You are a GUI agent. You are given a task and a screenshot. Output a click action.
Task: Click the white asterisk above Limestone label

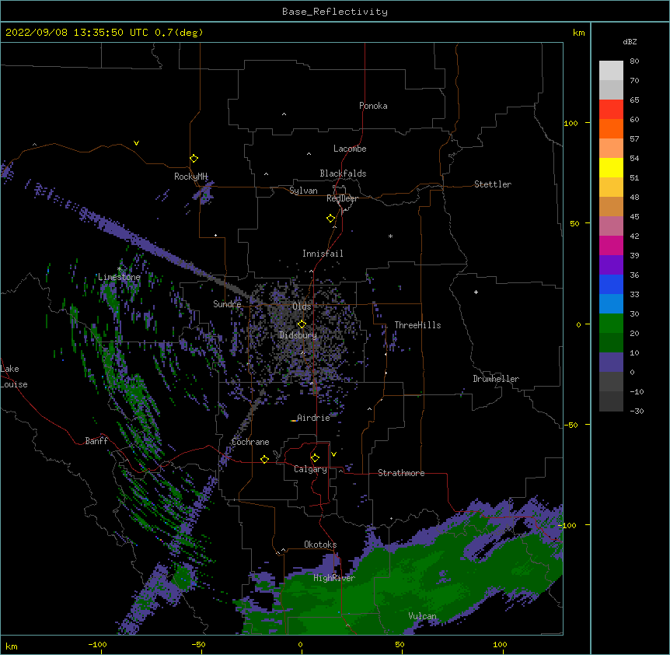coord(119,268)
